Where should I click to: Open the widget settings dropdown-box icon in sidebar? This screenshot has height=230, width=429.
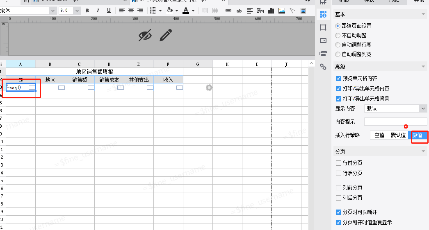[x=323, y=41]
